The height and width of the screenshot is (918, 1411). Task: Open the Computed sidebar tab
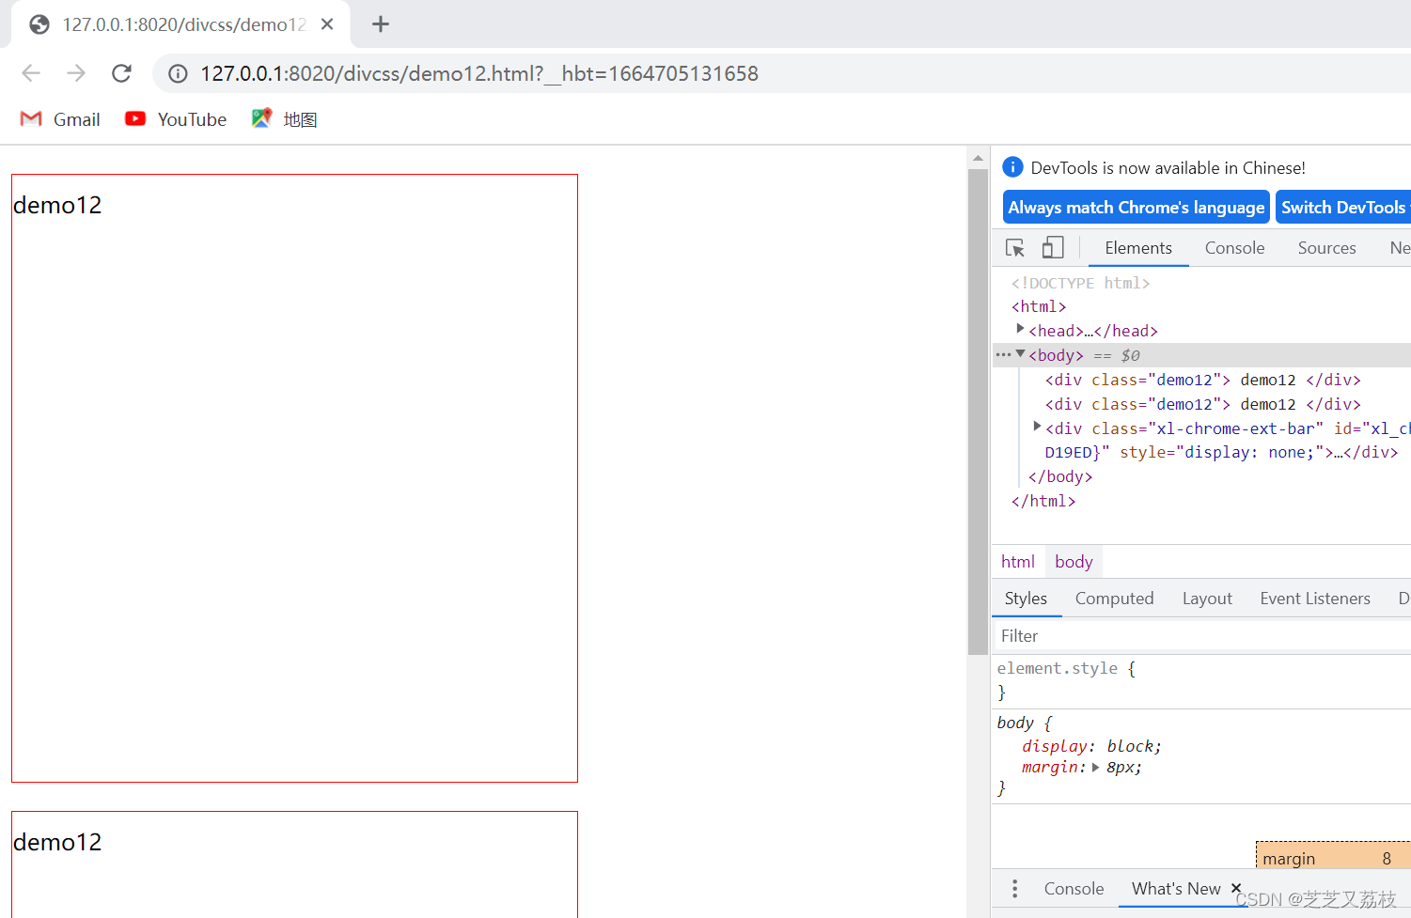coord(1114,599)
